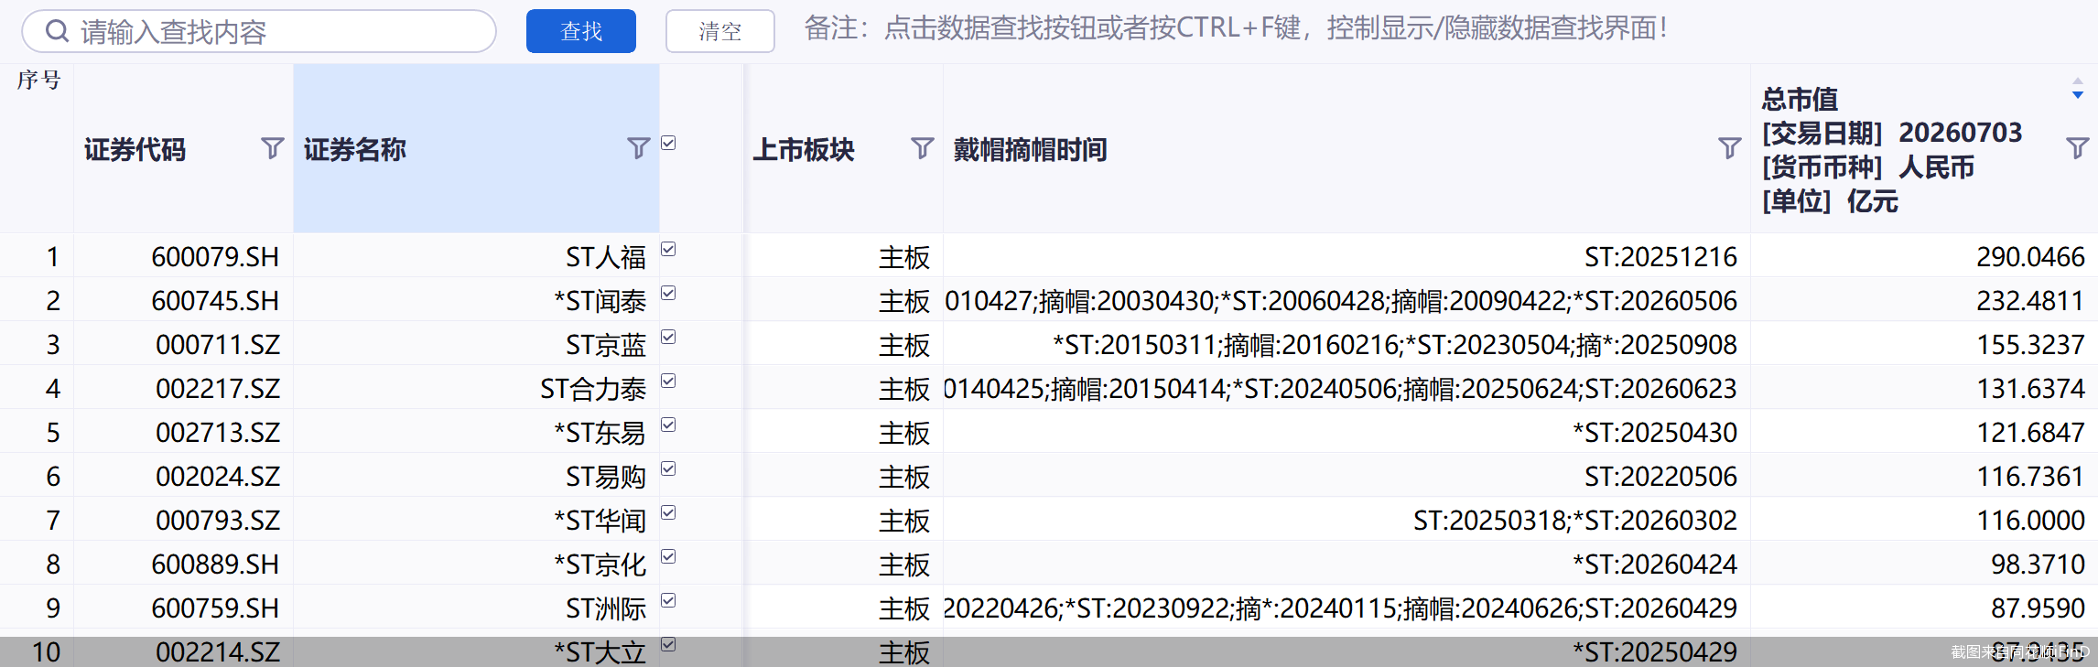Image resolution: width=2098 pixels, height=667 pixels.
Task: Toggle checkbox for ST洲际 row
Action: pos(668,600)
